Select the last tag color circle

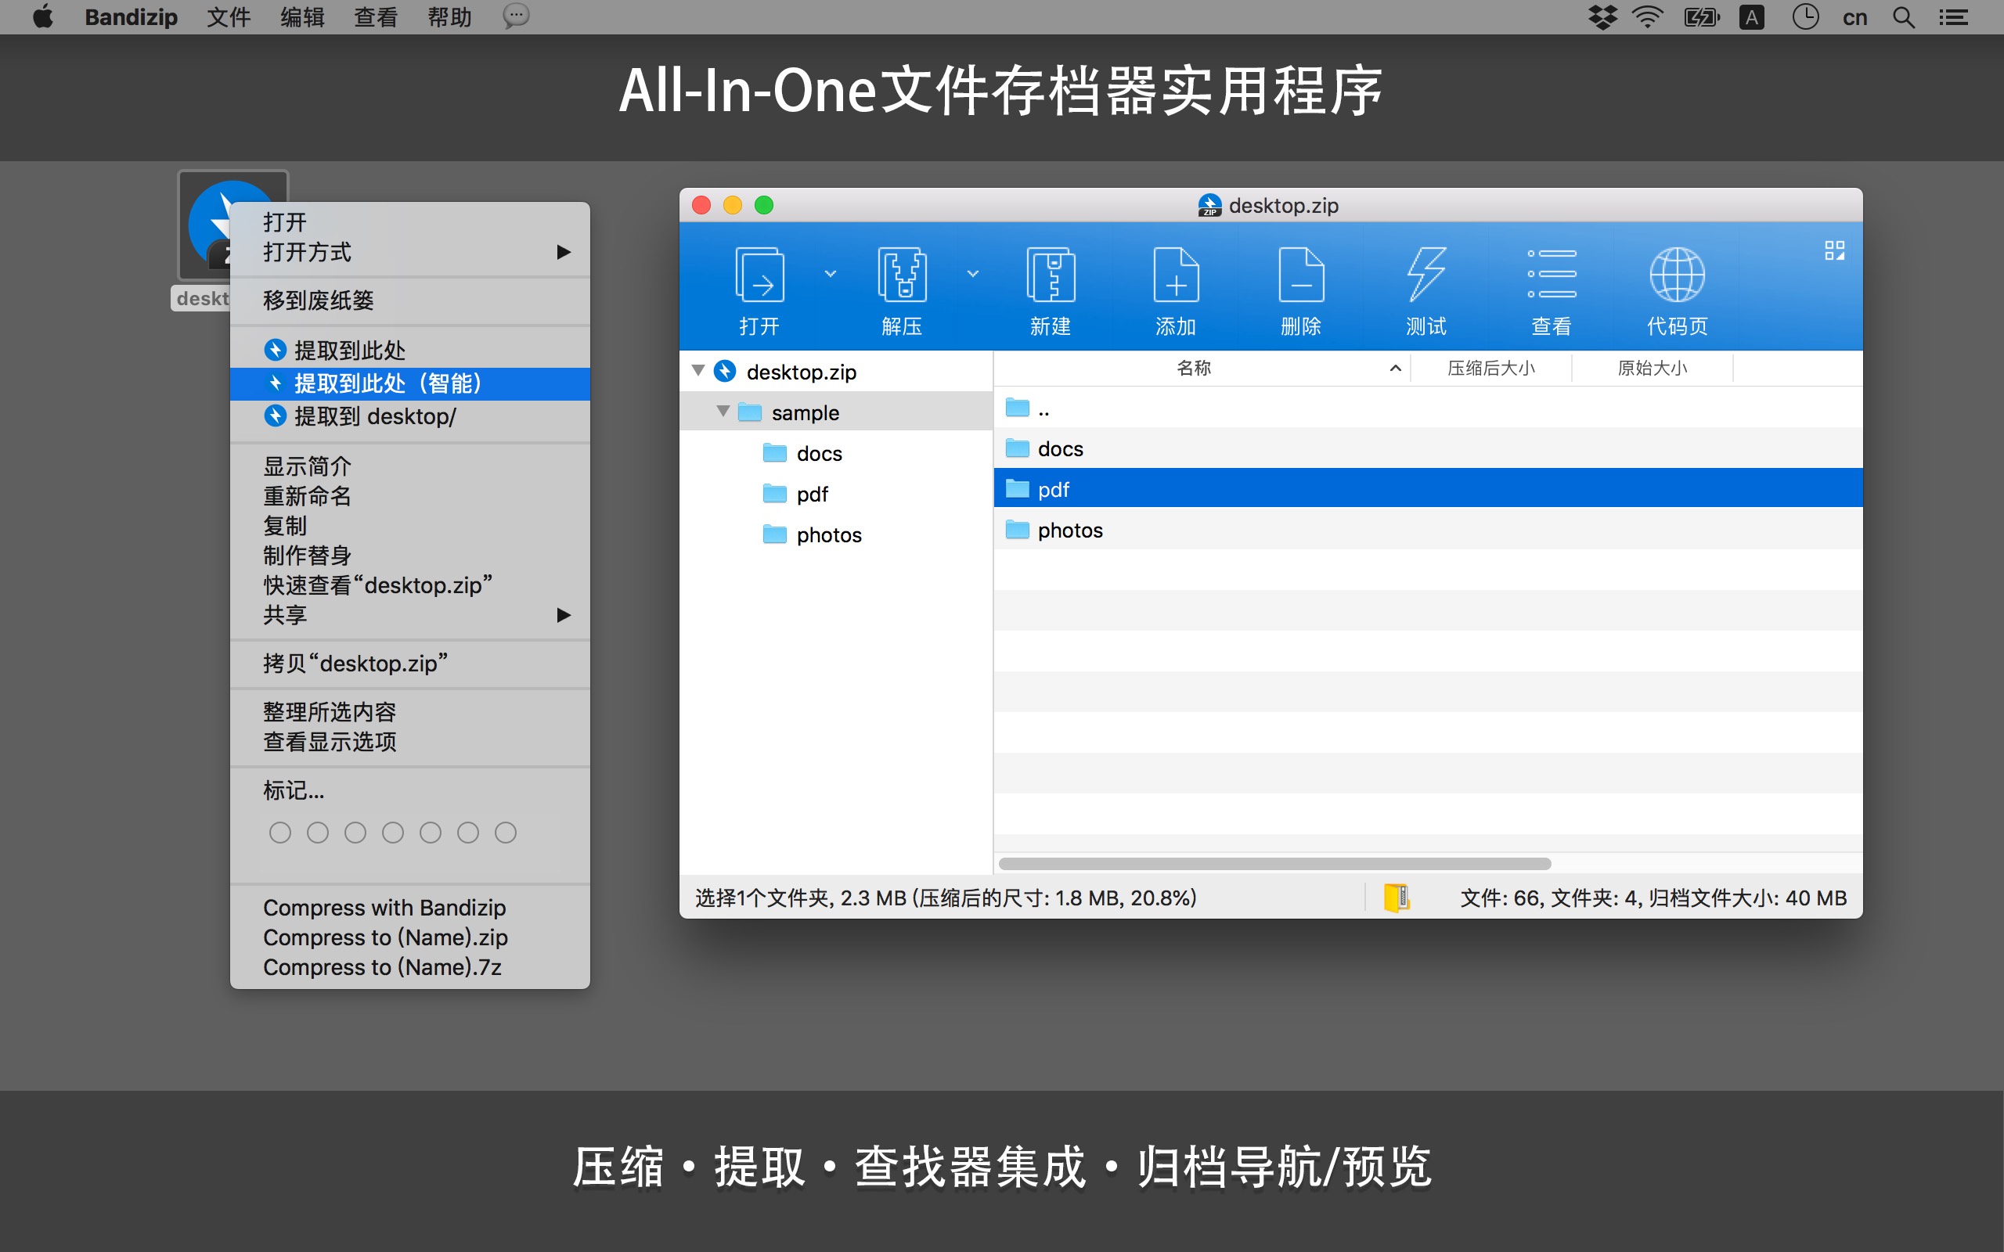pyautogui.click(x=505, y=832)
